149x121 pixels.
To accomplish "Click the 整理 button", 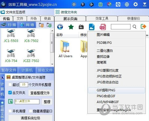I will 47,102.
